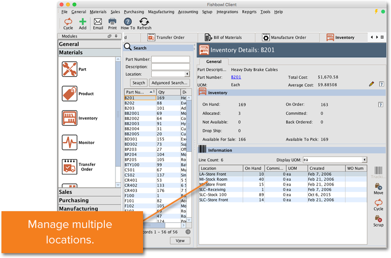
Task: Select part B202 in the list
Action: (x=155, y=103)
